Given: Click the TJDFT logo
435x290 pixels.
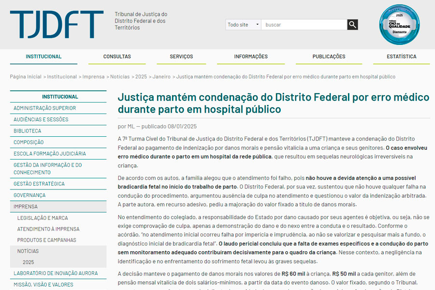Looking at the screenshot, I should pos(57,24).
